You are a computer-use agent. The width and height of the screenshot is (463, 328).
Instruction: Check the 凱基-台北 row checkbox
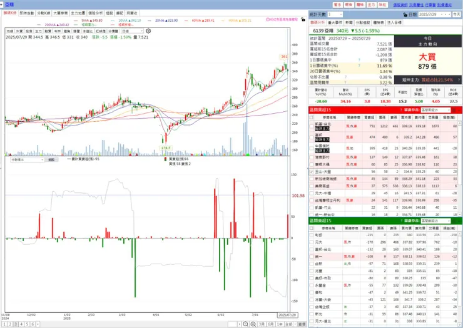click(312, 126)
